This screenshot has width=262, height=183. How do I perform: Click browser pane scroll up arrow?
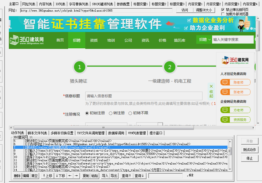pos(258,18)
